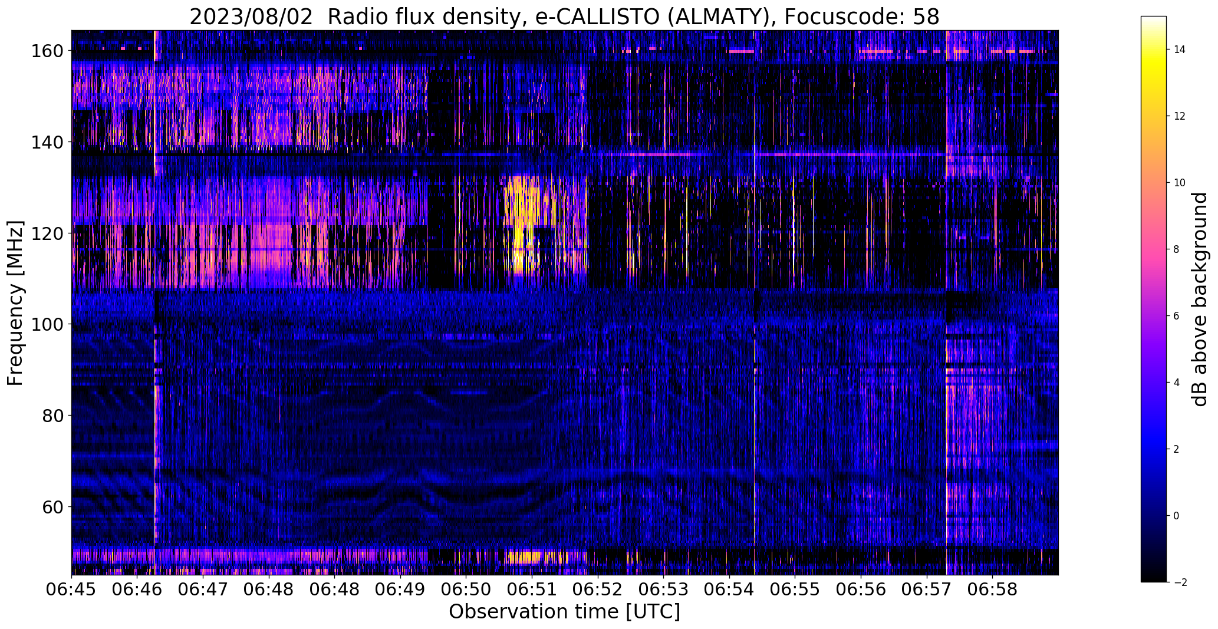Click the 06:55 time tick label
Viewport: 1218px width, 629px height.
point(795,590)
